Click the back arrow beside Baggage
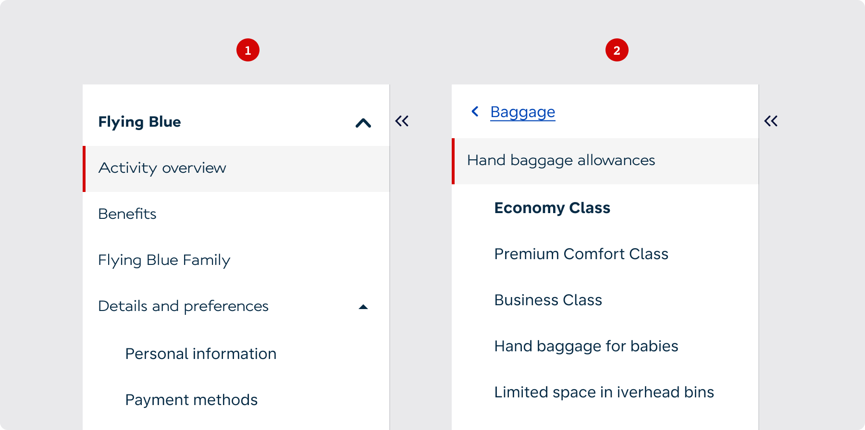The width and height of the screenshot is (865, 430). coord(475,111)
